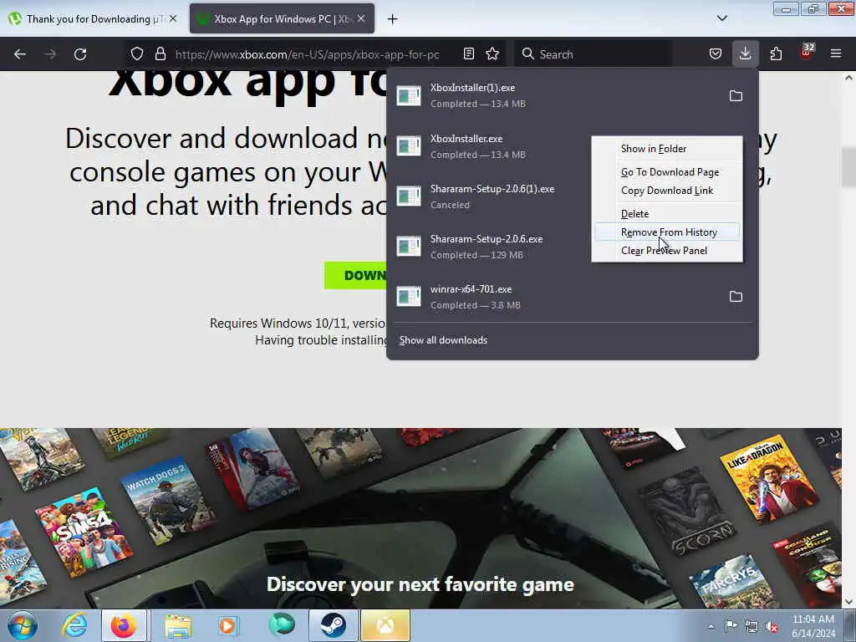Open The Sims 4 game cover
The height and width of the screenshot is (642, 856).
[84, 532]
